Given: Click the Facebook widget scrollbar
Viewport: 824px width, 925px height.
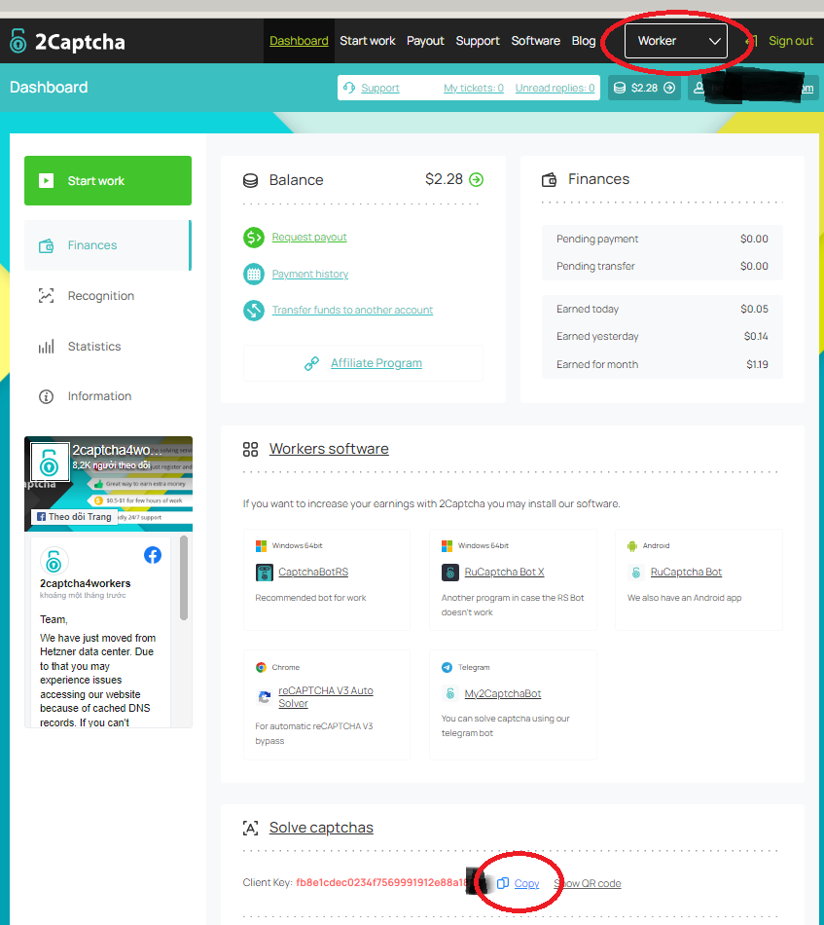Looking at the screenshot, I should (x=184, y=577).
